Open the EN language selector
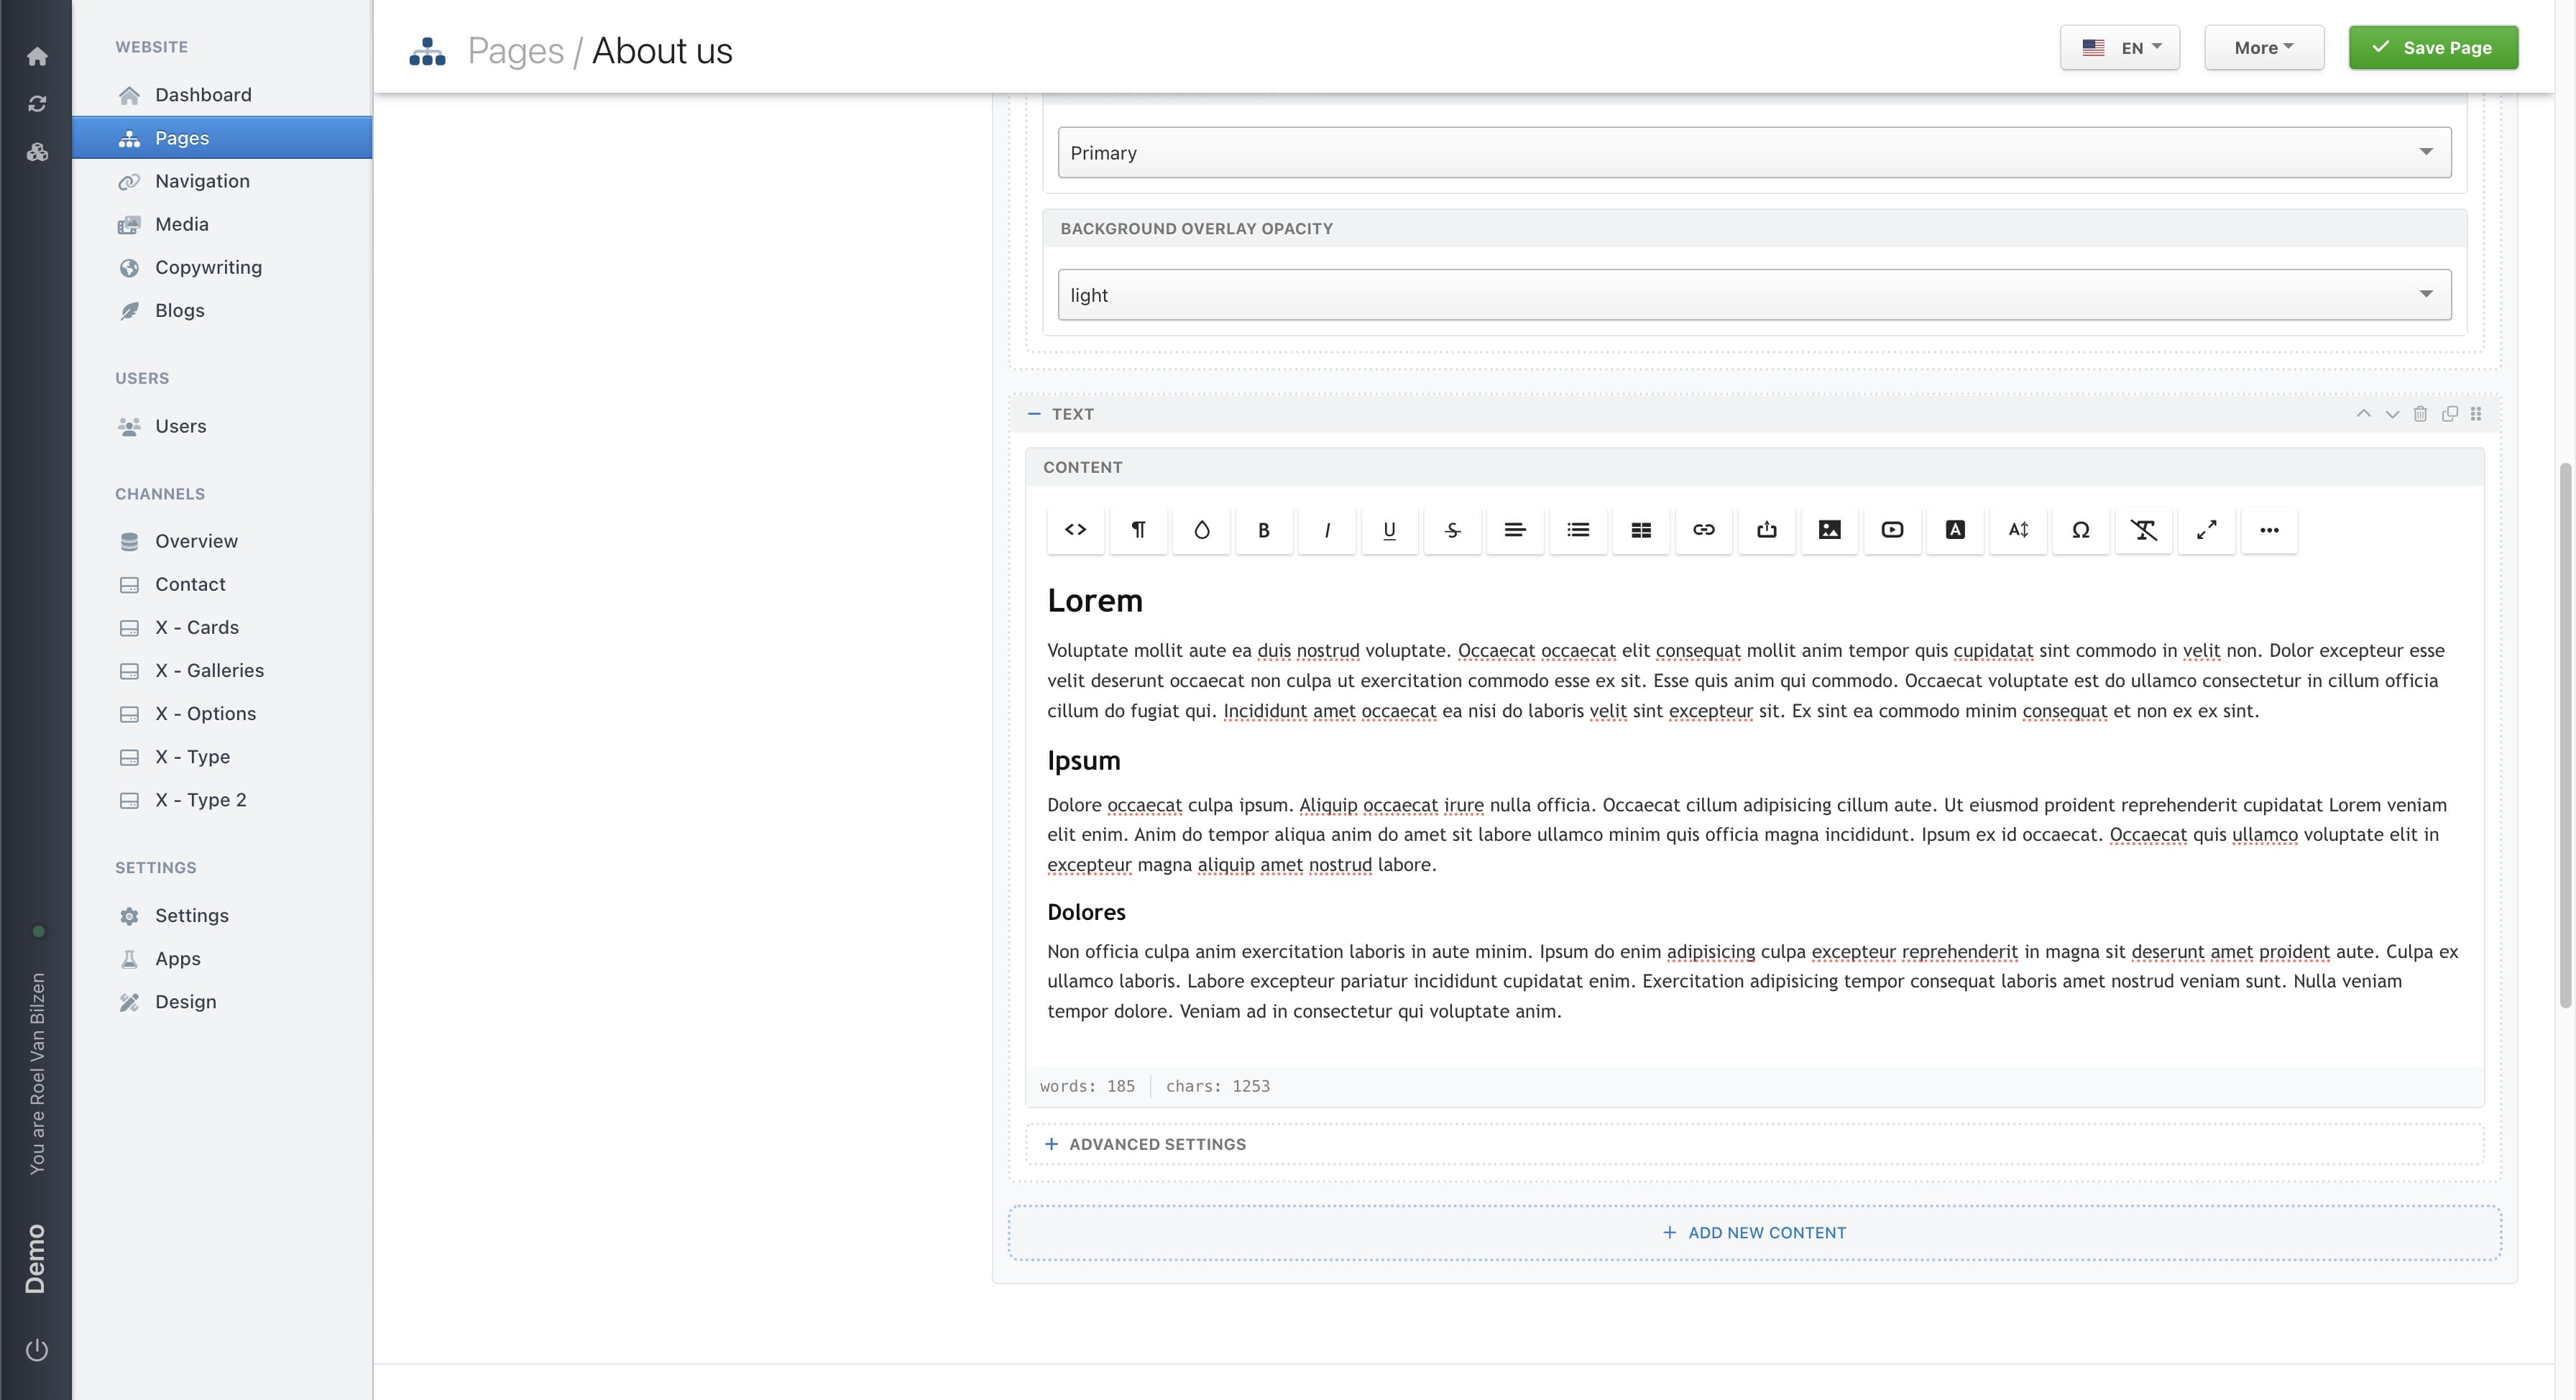This screenshot has height=1400, width=2576. pos(2119,48)
